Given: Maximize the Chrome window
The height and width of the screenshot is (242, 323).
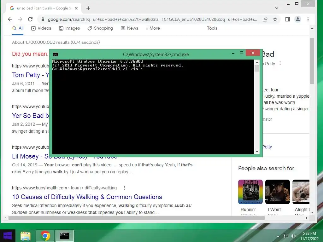Looking at the screenshot, I should pyautogui.click(x=297, y=3).
